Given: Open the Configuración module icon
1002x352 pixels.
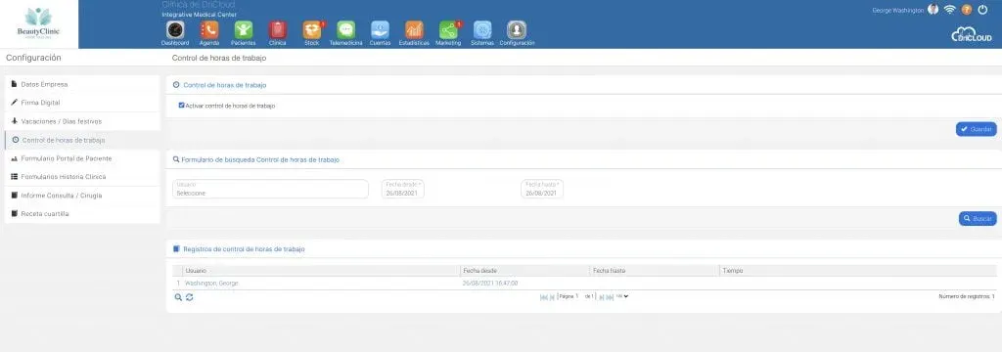Looking at the screenshot, I should point(517,30).
